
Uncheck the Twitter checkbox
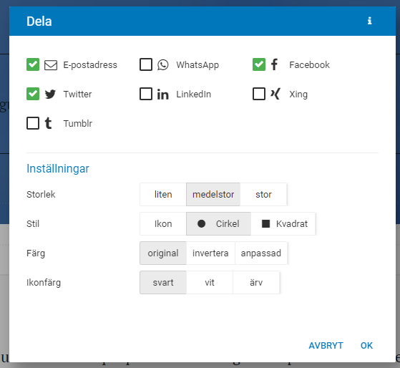pos(33,94)
